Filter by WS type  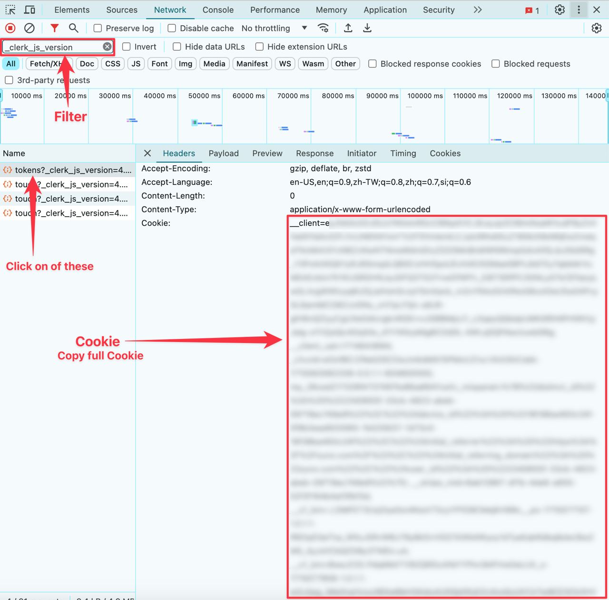[285, 64]
